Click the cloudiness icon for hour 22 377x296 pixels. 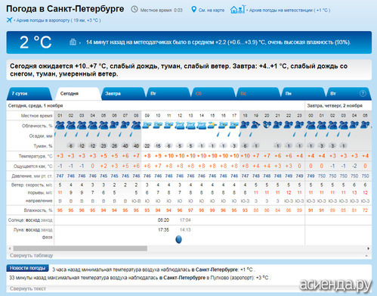coord(289,125)
